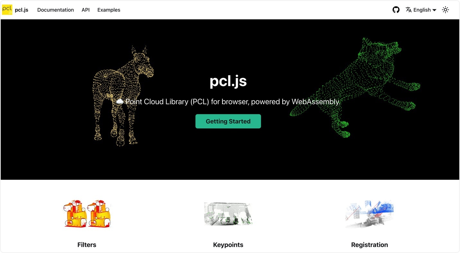Click the pcl.js site title text
This screenshot has height=253, width=460.
pyautogui.click(x=22, y=10)
